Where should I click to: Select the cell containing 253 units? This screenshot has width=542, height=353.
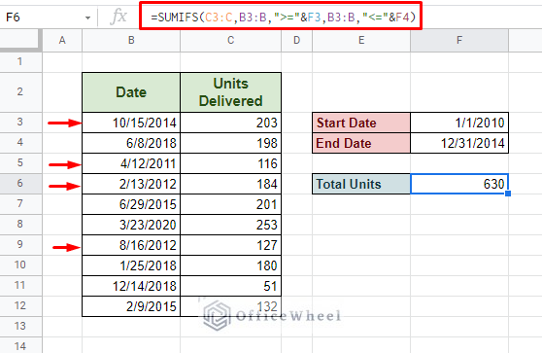tap(230, 225)
